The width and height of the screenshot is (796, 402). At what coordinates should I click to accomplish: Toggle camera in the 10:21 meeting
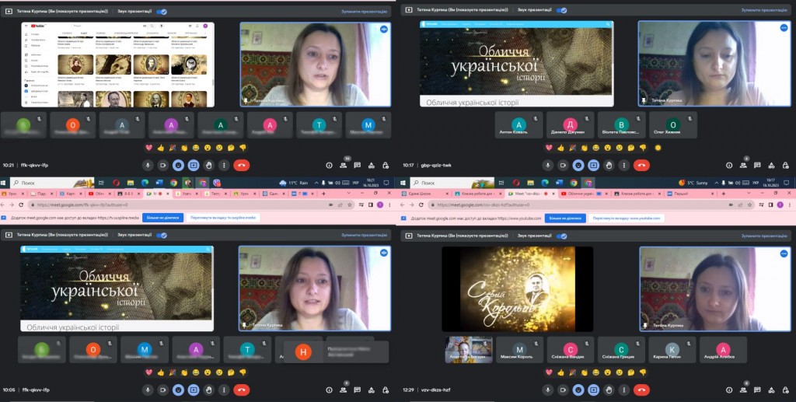coord(163,165)
